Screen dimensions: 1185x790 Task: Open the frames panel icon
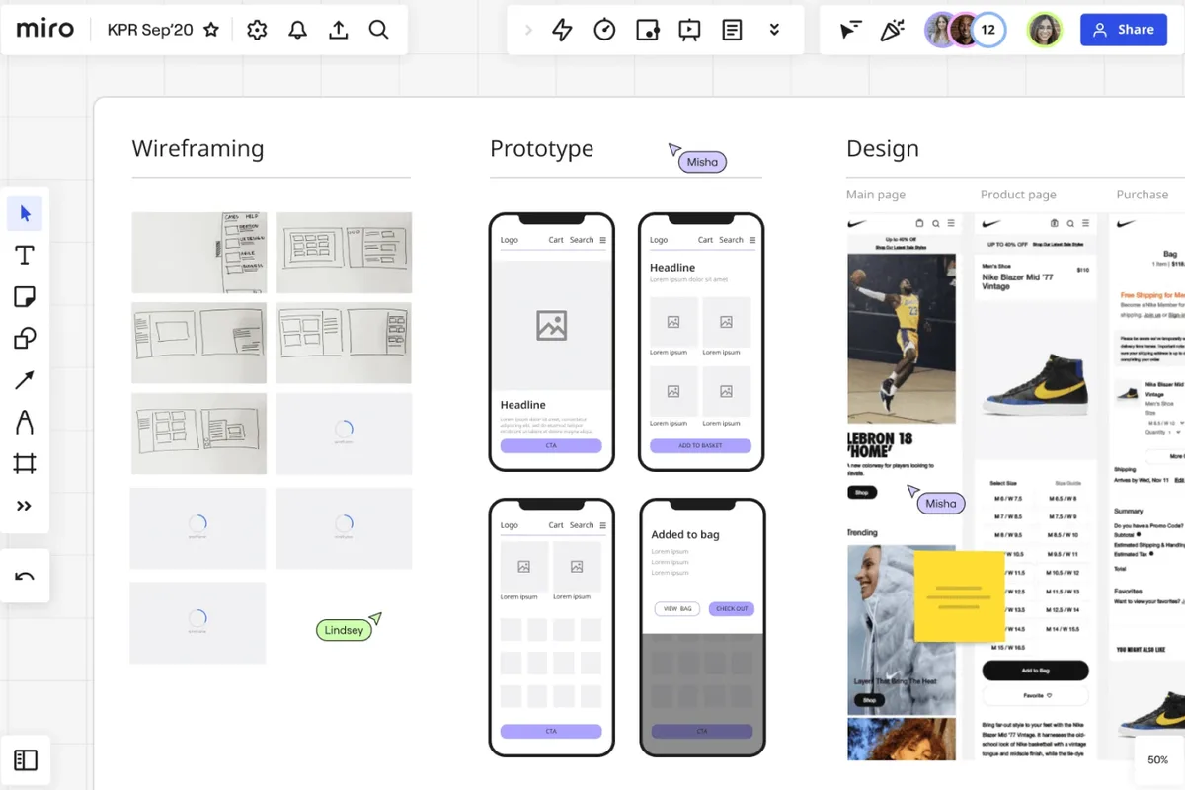tap(26, 760)
